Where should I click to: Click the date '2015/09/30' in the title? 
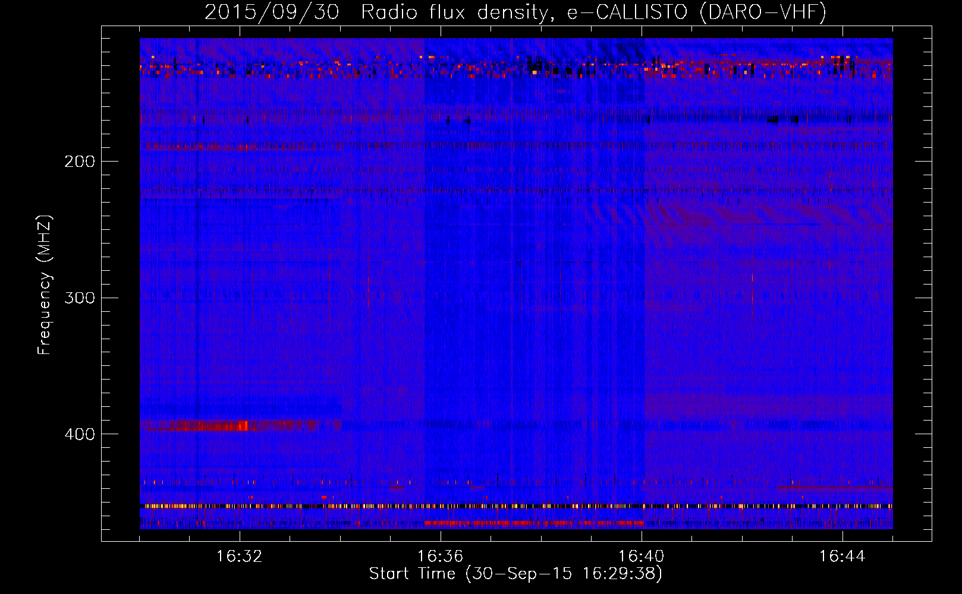(x=272, y=12)
